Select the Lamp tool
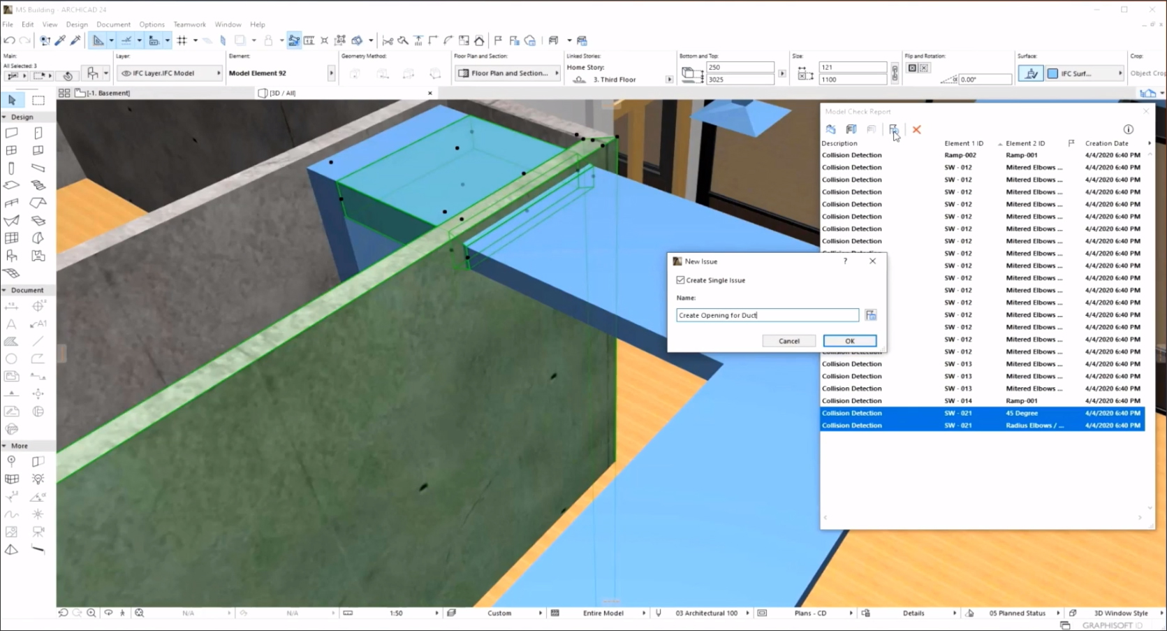Viewport: 1167px width, 631px height. tap(38, 479)
